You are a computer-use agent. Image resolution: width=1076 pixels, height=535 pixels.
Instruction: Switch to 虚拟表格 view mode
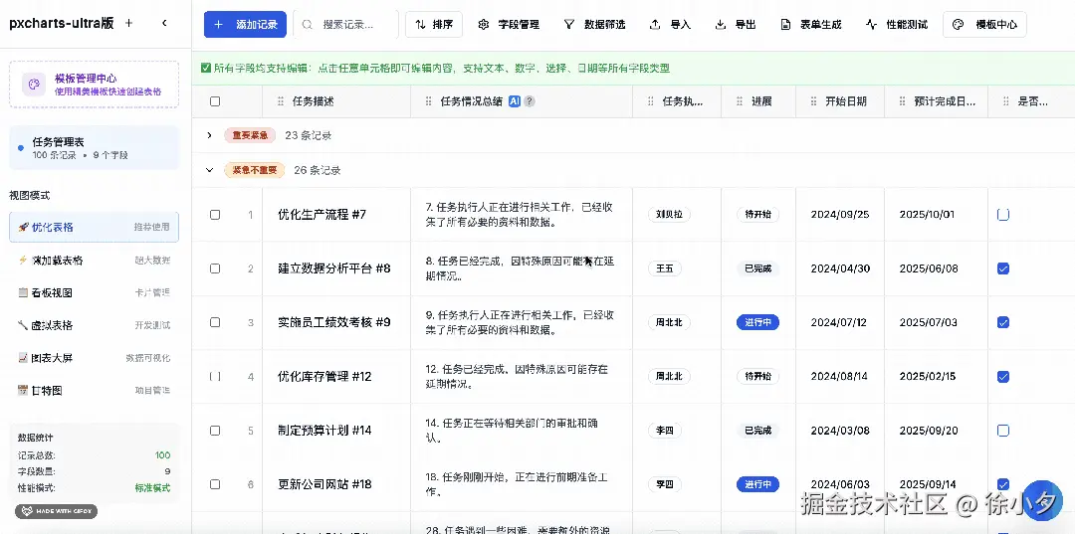pos(94,325)
